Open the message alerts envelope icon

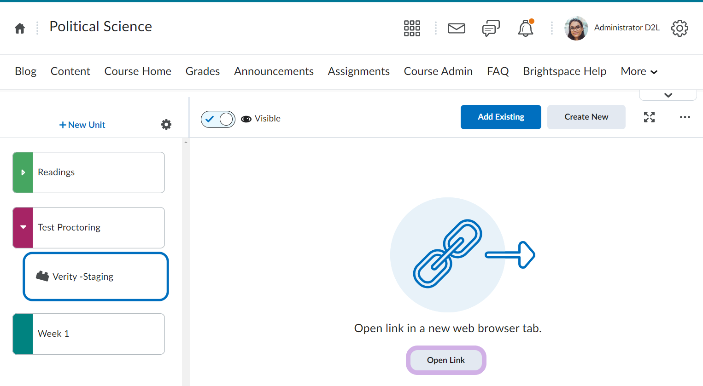coord(457,28)
